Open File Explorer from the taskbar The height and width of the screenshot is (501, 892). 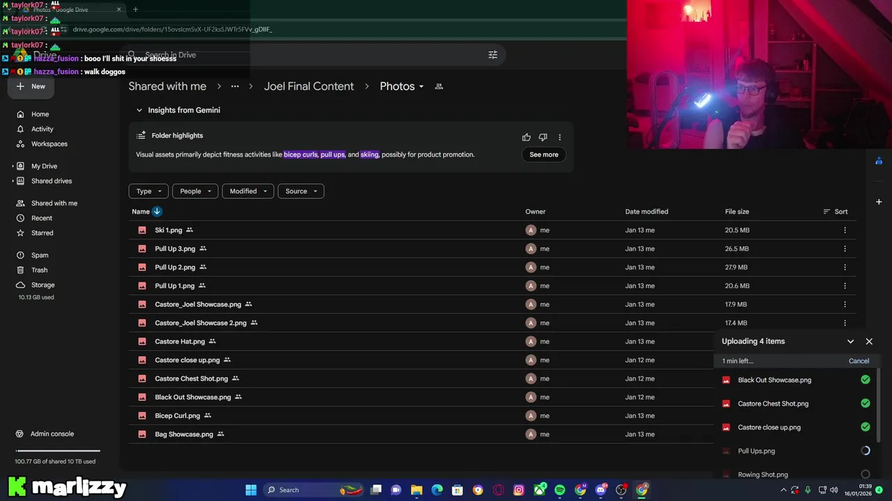click(416, 490)
